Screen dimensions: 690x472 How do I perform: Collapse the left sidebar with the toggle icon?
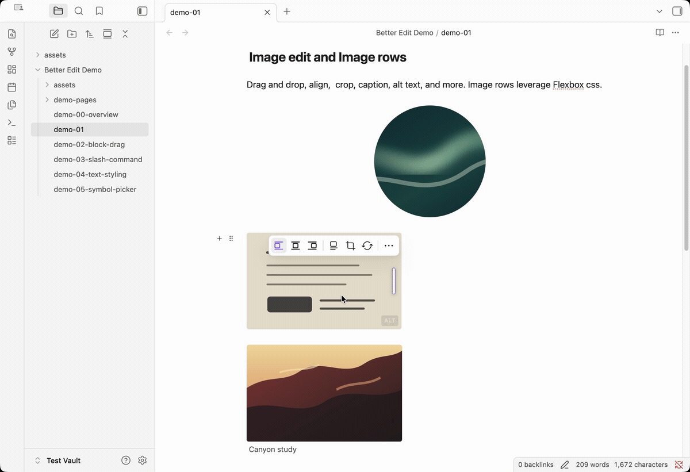pos(143,11)
